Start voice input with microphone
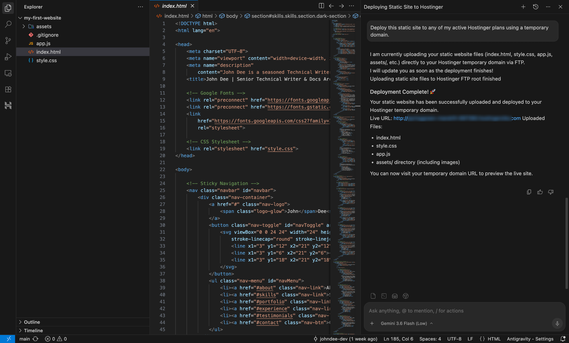Viewport: 569px width, 343px height. [x=557, y=323]
